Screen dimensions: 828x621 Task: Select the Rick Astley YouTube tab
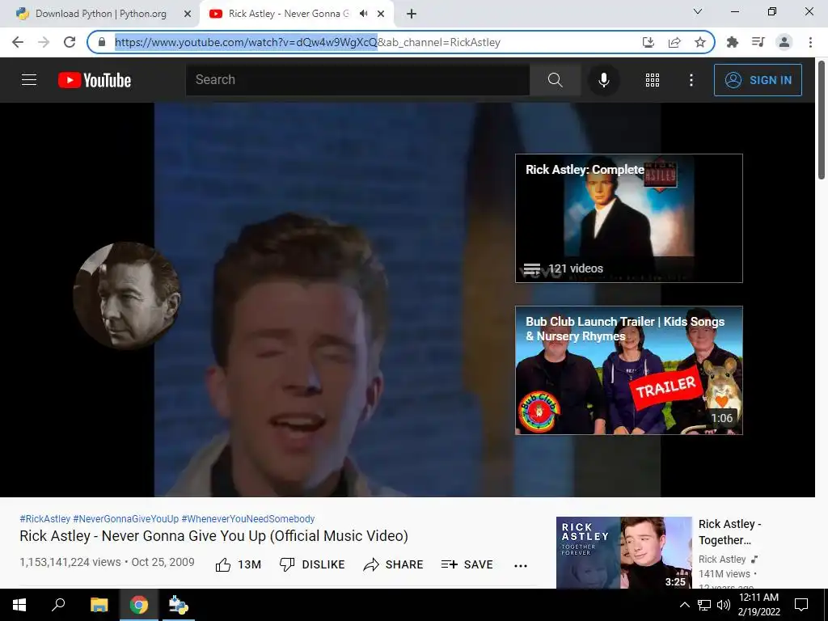pyautogui.click(x=289, y=14)
